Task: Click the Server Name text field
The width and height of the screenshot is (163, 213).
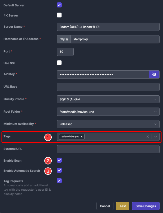Action: 108,27
